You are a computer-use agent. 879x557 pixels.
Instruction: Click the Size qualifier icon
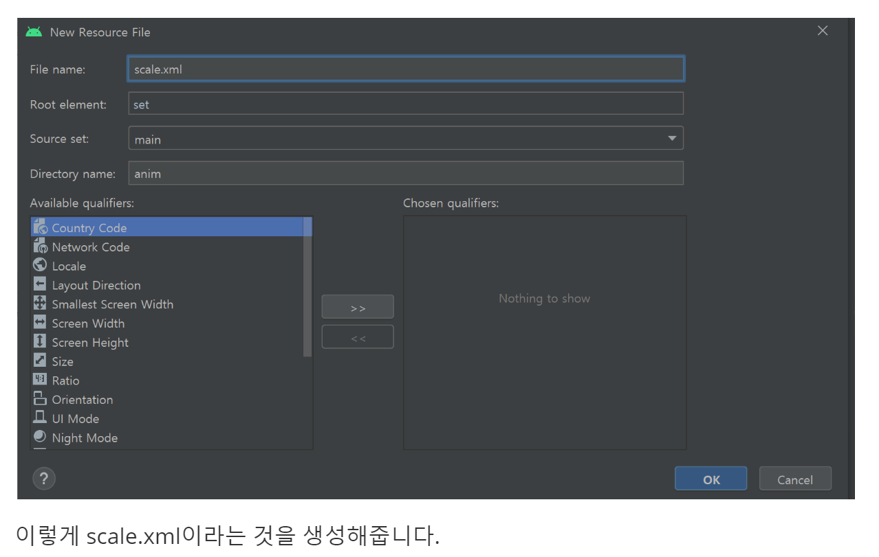point(40,361)
